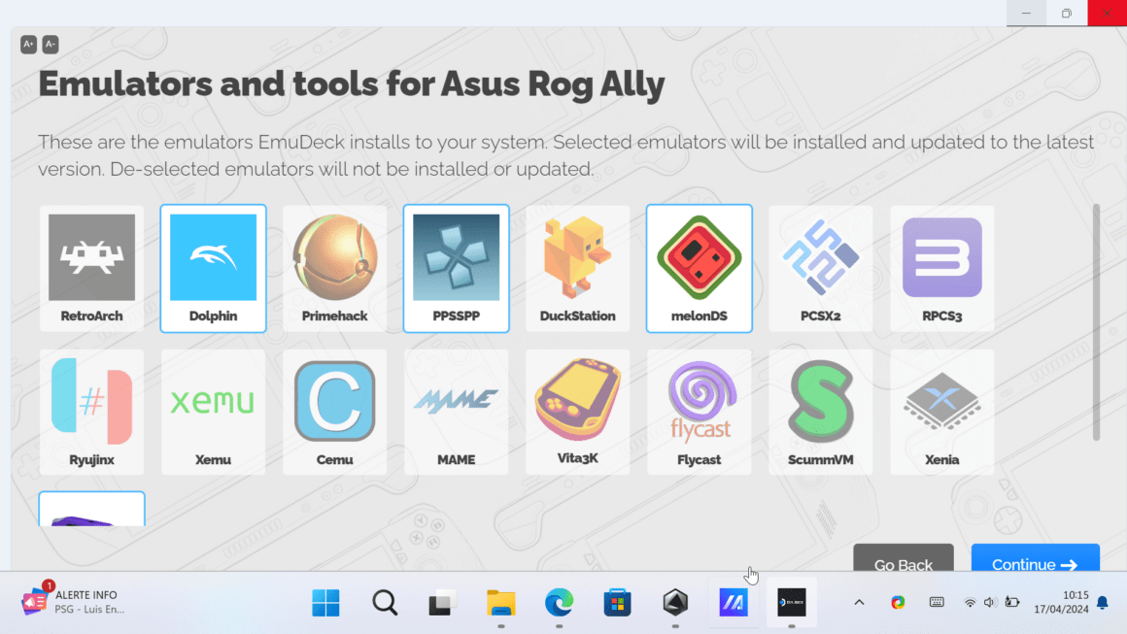Open Microsoft Store from the taskbar

click(617, 602)
